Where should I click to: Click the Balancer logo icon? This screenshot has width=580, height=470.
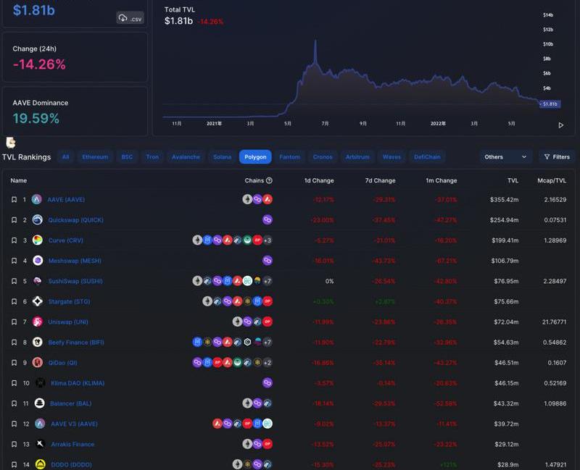click(x=38, y=403)
